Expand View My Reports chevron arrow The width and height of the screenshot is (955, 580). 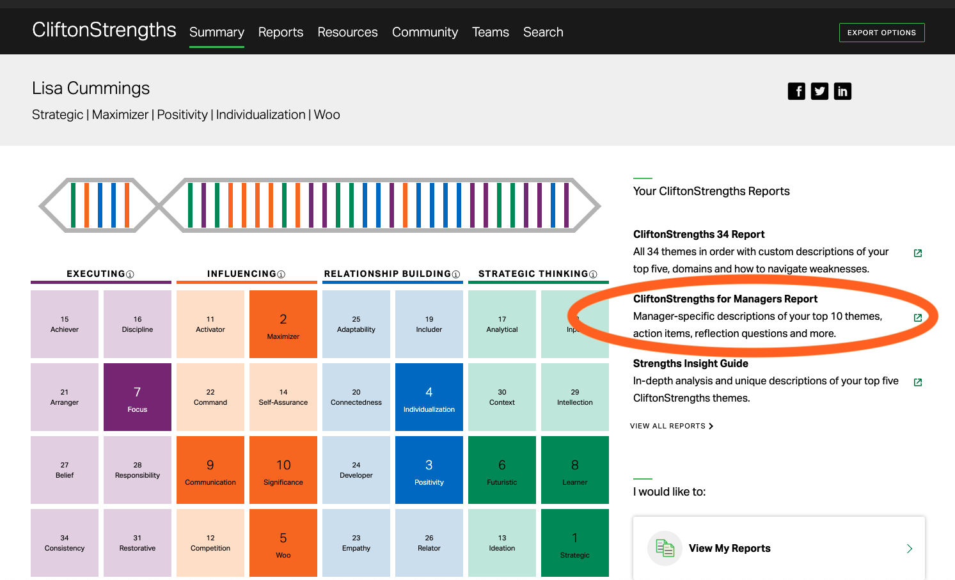coord(909,549)
